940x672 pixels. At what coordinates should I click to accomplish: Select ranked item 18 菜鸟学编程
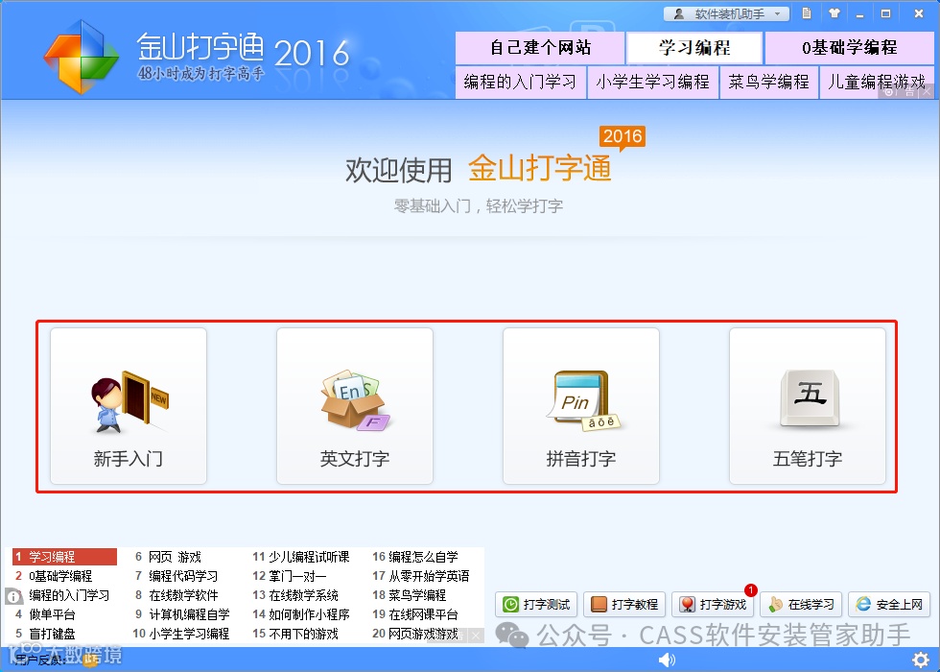click(x=410, y=595)
